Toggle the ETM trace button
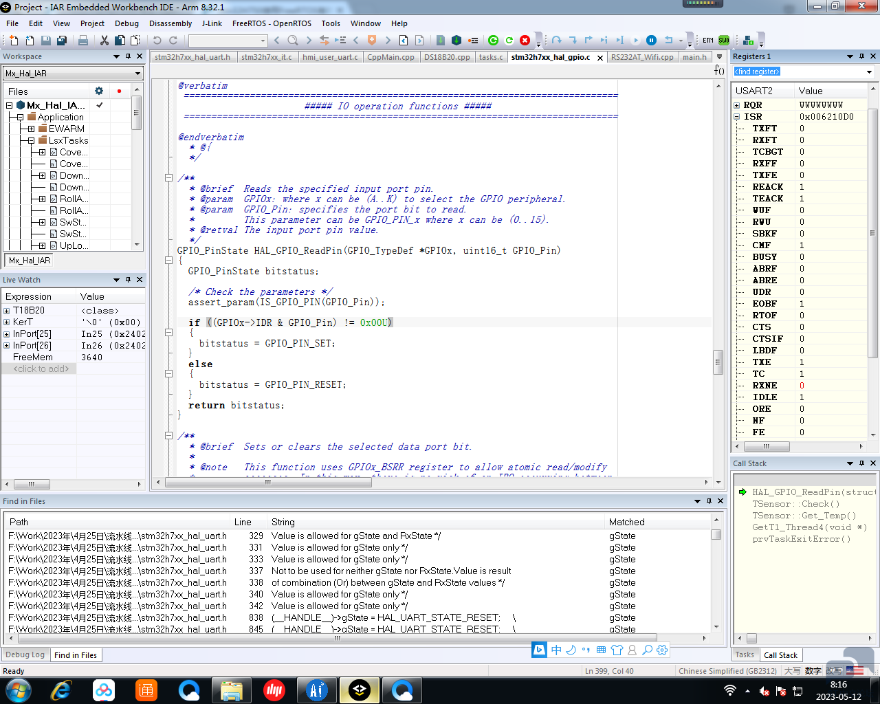880x704 pixels. pyautogui.click(x=708, y=41)
